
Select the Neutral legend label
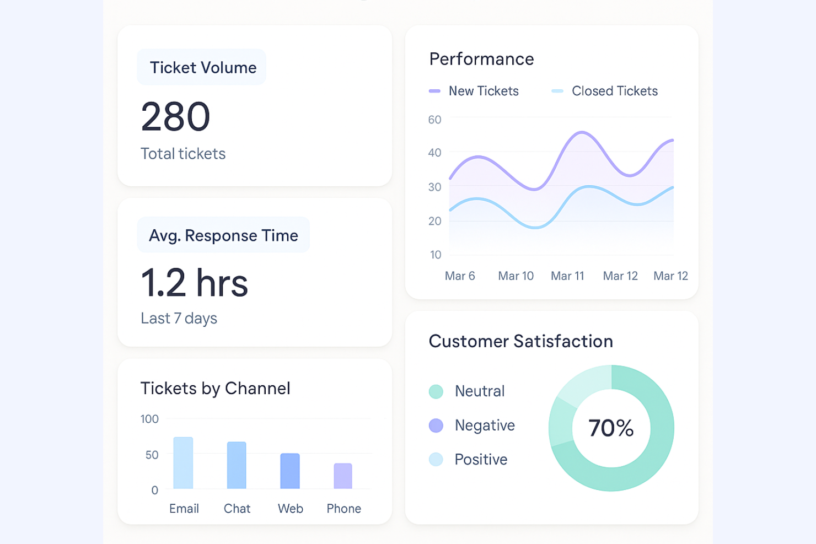pos(480,391)
